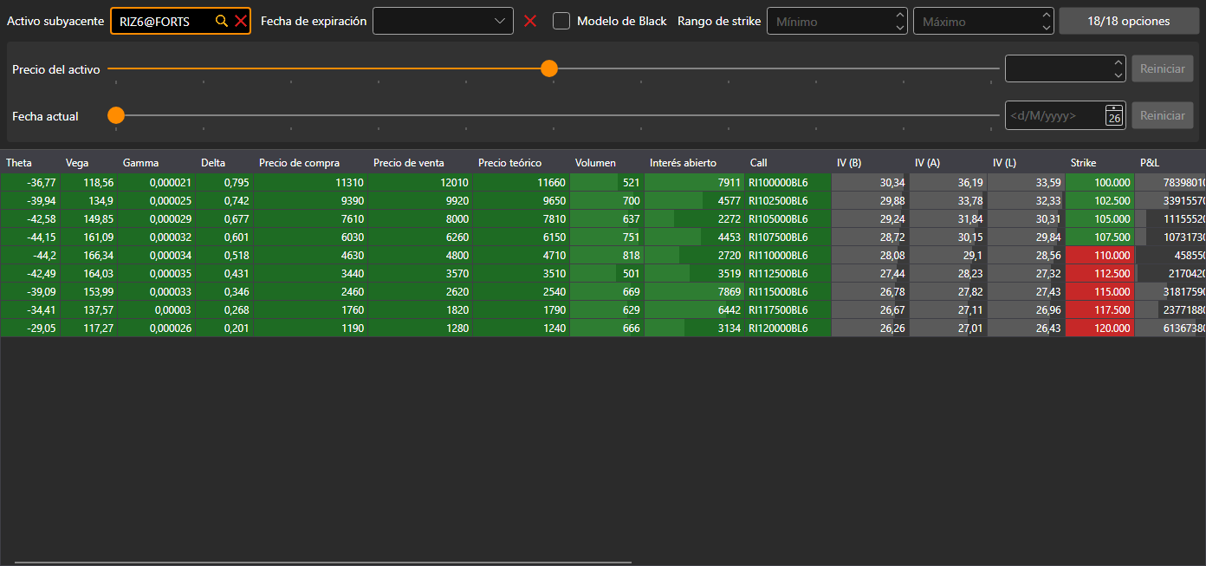The width and height of the screenshot is (1206, 566).
Task: Click the search magnifier in underlying asset field
Action: tap(222, 21)
